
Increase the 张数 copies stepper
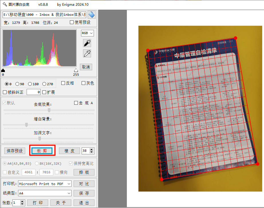point(22,201)
